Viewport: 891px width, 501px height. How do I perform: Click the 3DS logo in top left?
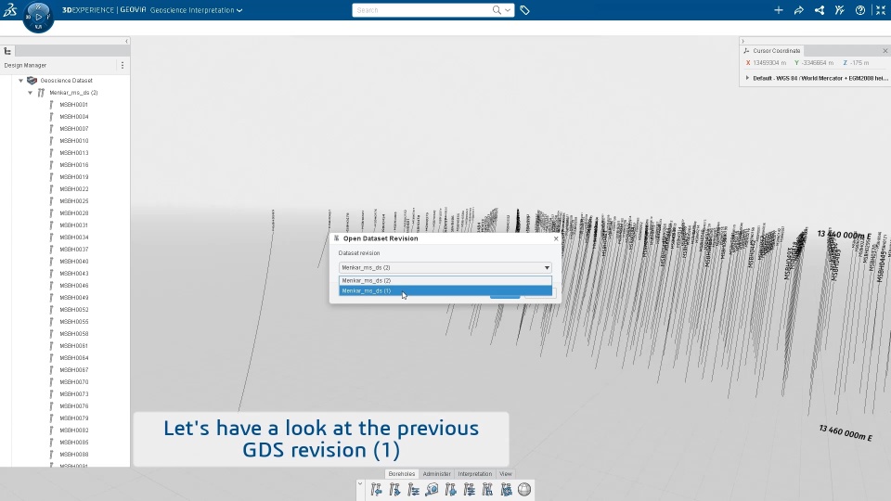point(9,9)
